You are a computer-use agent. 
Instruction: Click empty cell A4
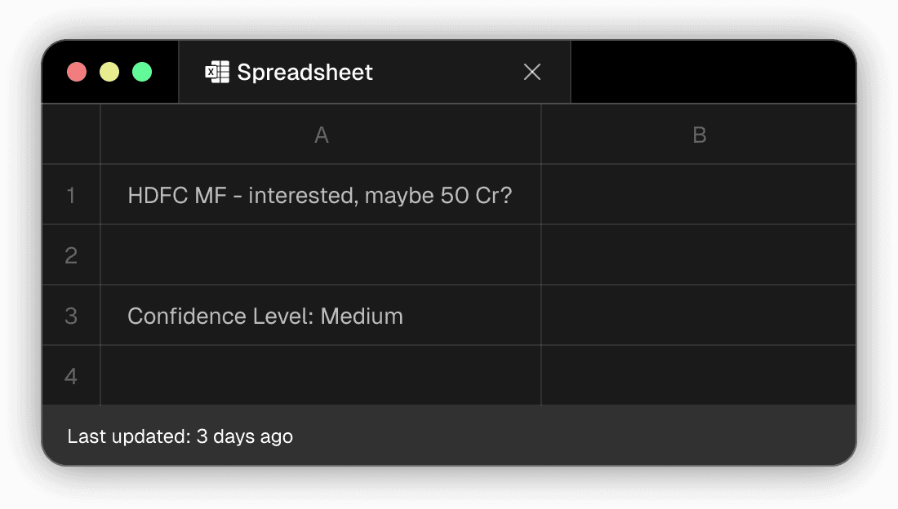(x=321, y=376)
